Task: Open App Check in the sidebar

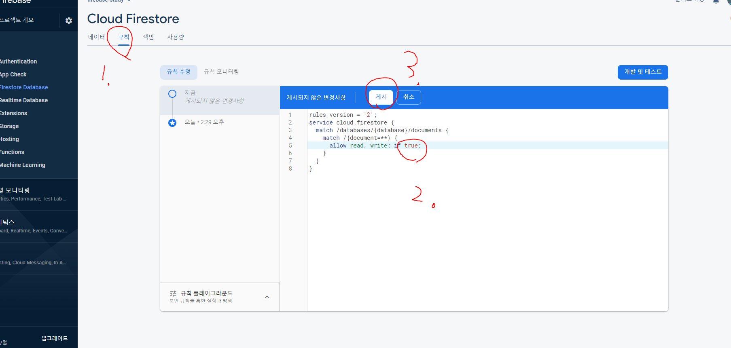Action: (13, 74)
